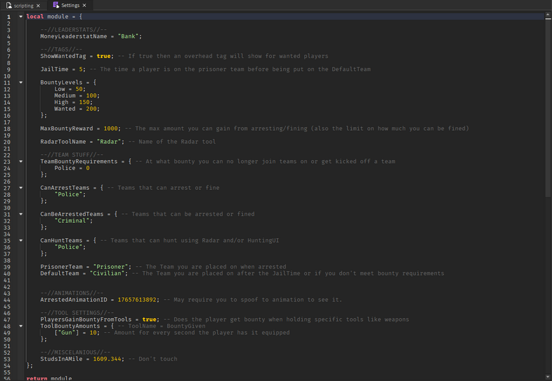Place cursor on "Bank" string value
This screenshot has width=552, height=381.
click(128, 36)
